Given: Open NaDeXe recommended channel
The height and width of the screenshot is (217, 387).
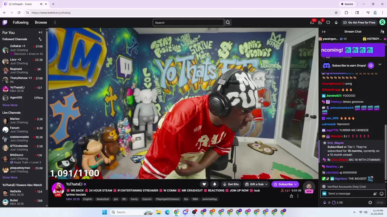Looking at the screenshot, I should tap(23, 193).
